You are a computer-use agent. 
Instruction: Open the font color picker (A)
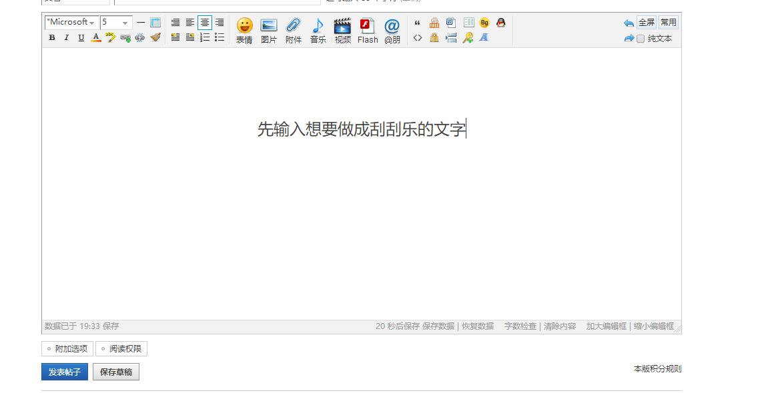click(x=96, y=38)
